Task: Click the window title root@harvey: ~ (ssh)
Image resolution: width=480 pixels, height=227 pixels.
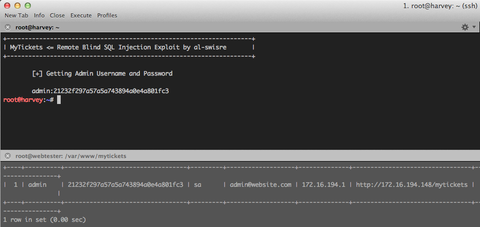Action: tap(440, 6)
